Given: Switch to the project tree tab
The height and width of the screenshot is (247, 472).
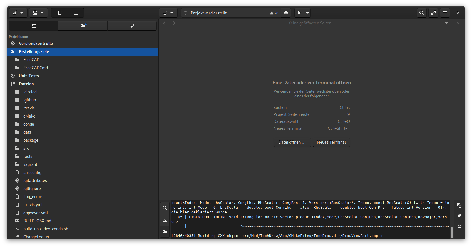Looking at the screenshot, I should (x=34, y=26).
